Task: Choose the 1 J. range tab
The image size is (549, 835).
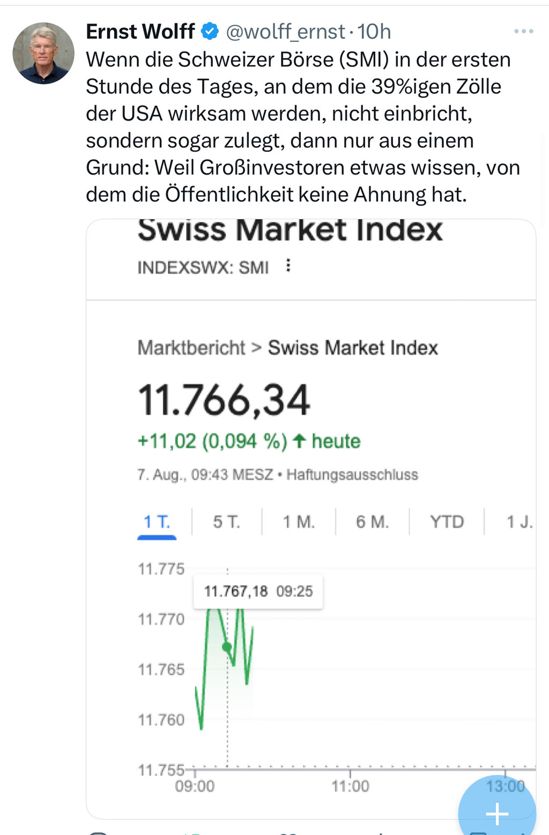Action: coord(519,521)
